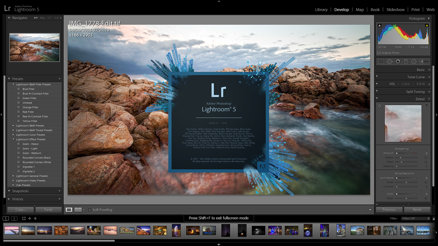Screen dimensions: 438x246
Task: Add a new preset with plus icon
Action: tap(59, 79)
